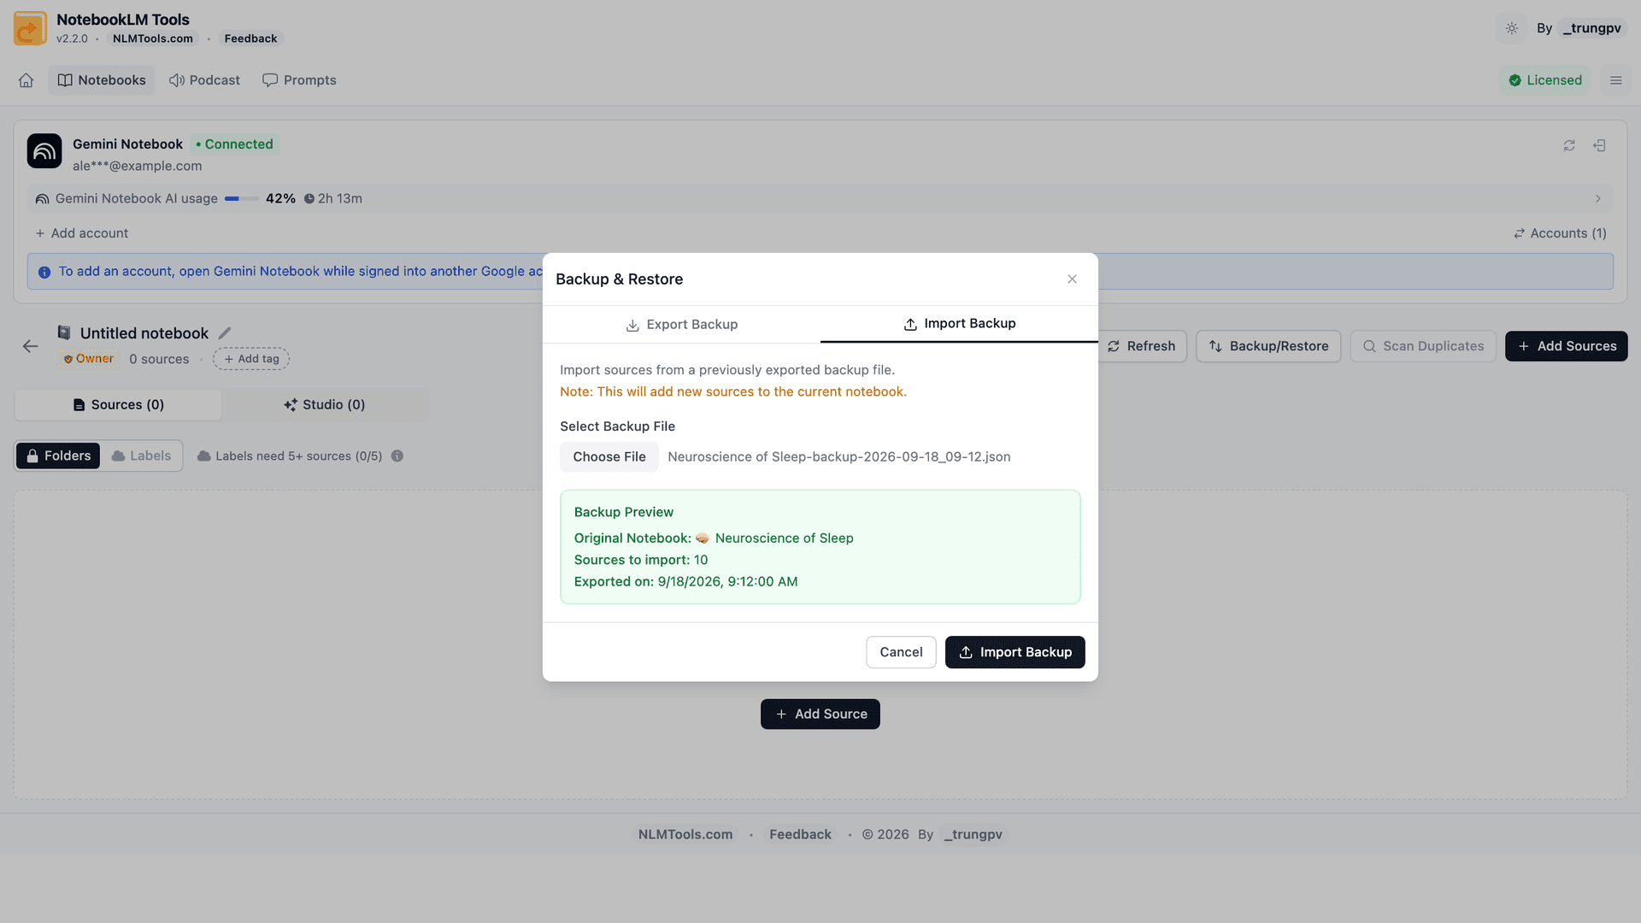1641x923 pixels.
Task: Click Add account link
Action: pos(81,233)
